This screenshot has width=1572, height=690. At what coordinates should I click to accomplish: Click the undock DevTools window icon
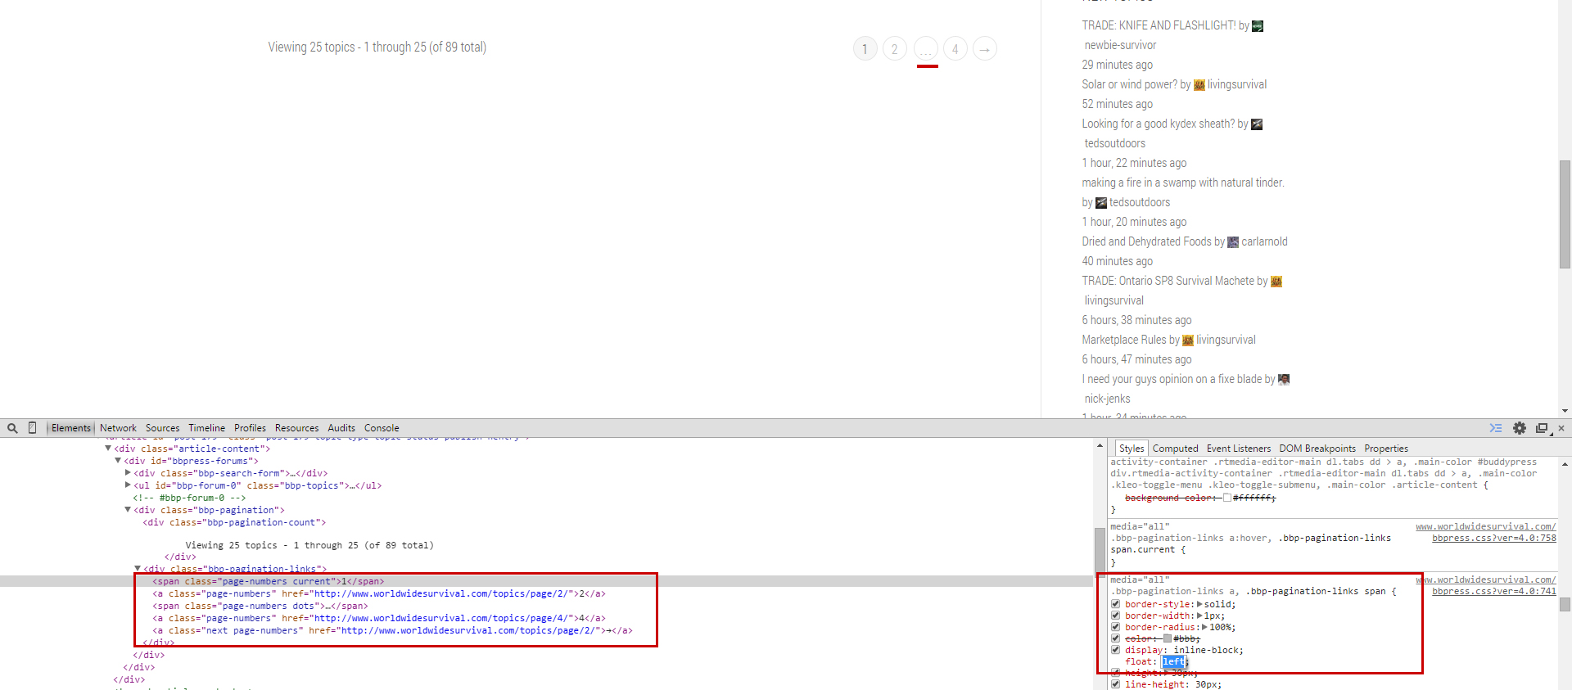click(x=1542, y=428)
